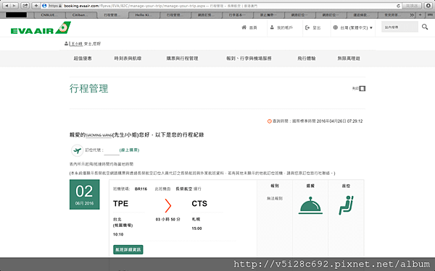Switch to the 禁止攜帶 tab
Image resolution: width=435 pixels, height=271 pixels.
click(268, 15)
